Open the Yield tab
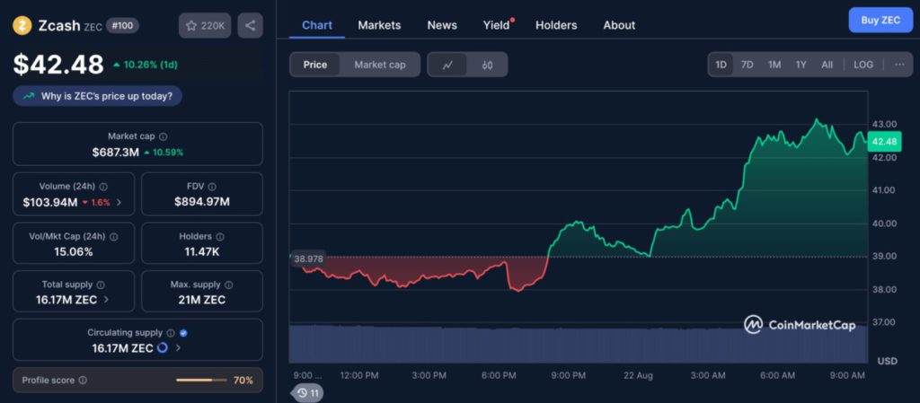Image resolution: width=920 pixels, height=403 pixels. pos(495,25)
